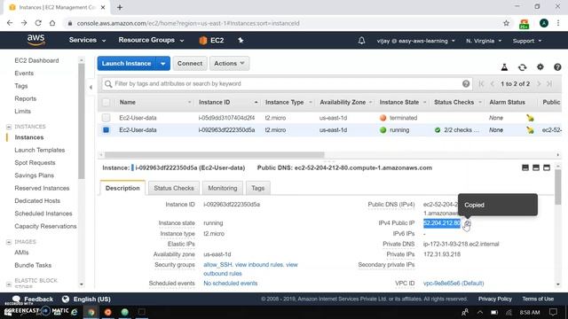568x319 pixels.
Task: Click the Connect button
Action: 190,64
